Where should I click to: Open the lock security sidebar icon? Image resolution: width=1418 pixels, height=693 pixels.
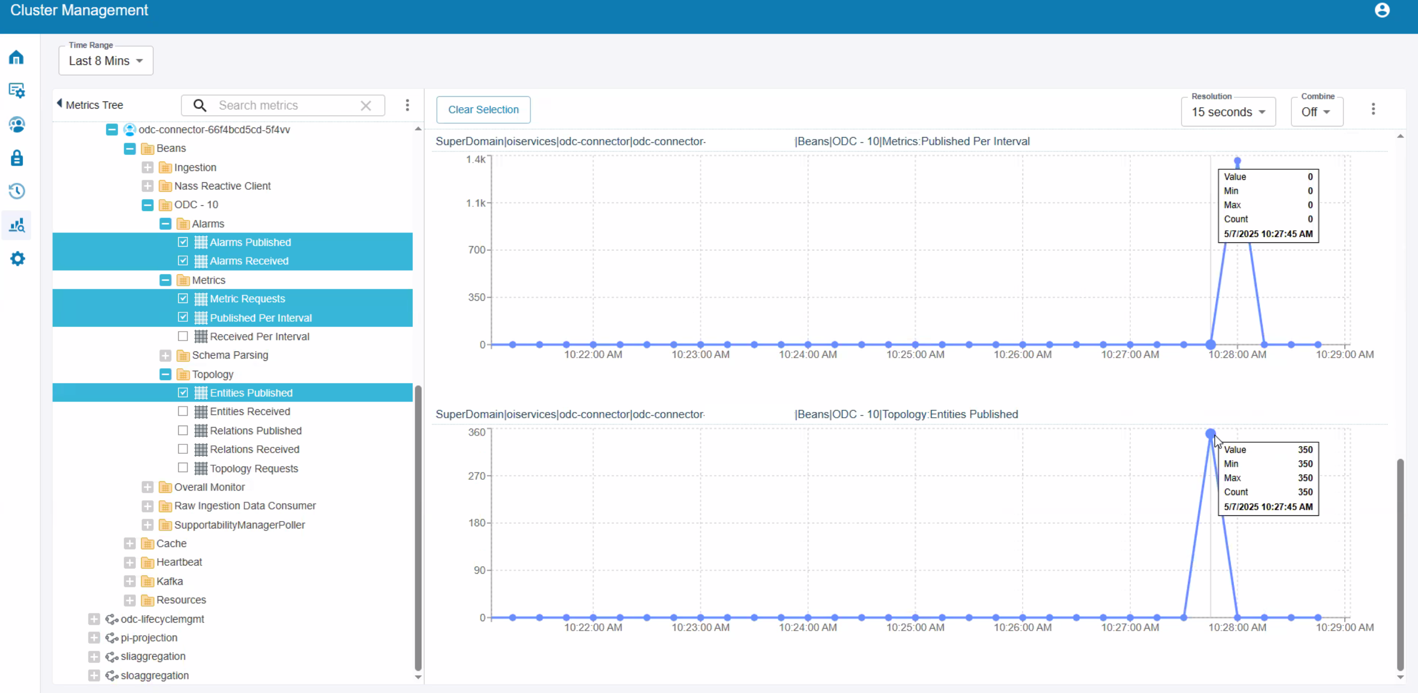coord(16,158)
